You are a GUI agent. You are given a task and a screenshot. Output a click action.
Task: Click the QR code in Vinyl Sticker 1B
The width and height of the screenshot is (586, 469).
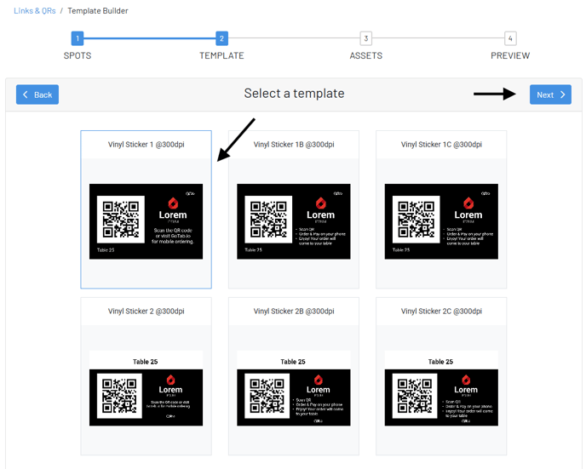(268, 220)
